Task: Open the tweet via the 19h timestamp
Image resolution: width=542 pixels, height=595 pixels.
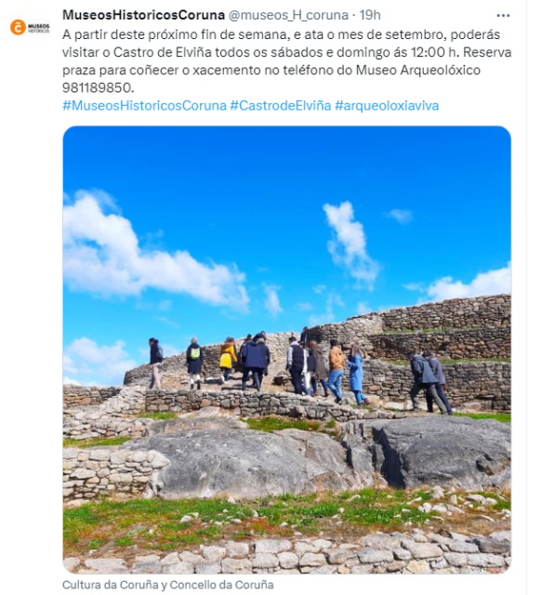Action: 370,15
